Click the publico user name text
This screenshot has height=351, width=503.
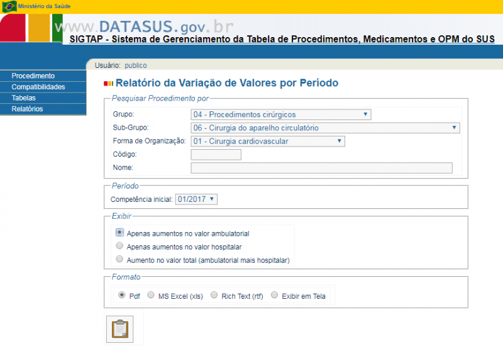pyautogui.click(x=136, y=65)
